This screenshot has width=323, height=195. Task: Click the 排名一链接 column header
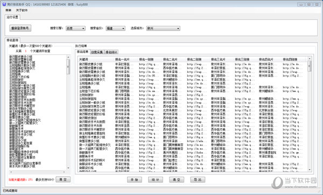tap(150, 59)
